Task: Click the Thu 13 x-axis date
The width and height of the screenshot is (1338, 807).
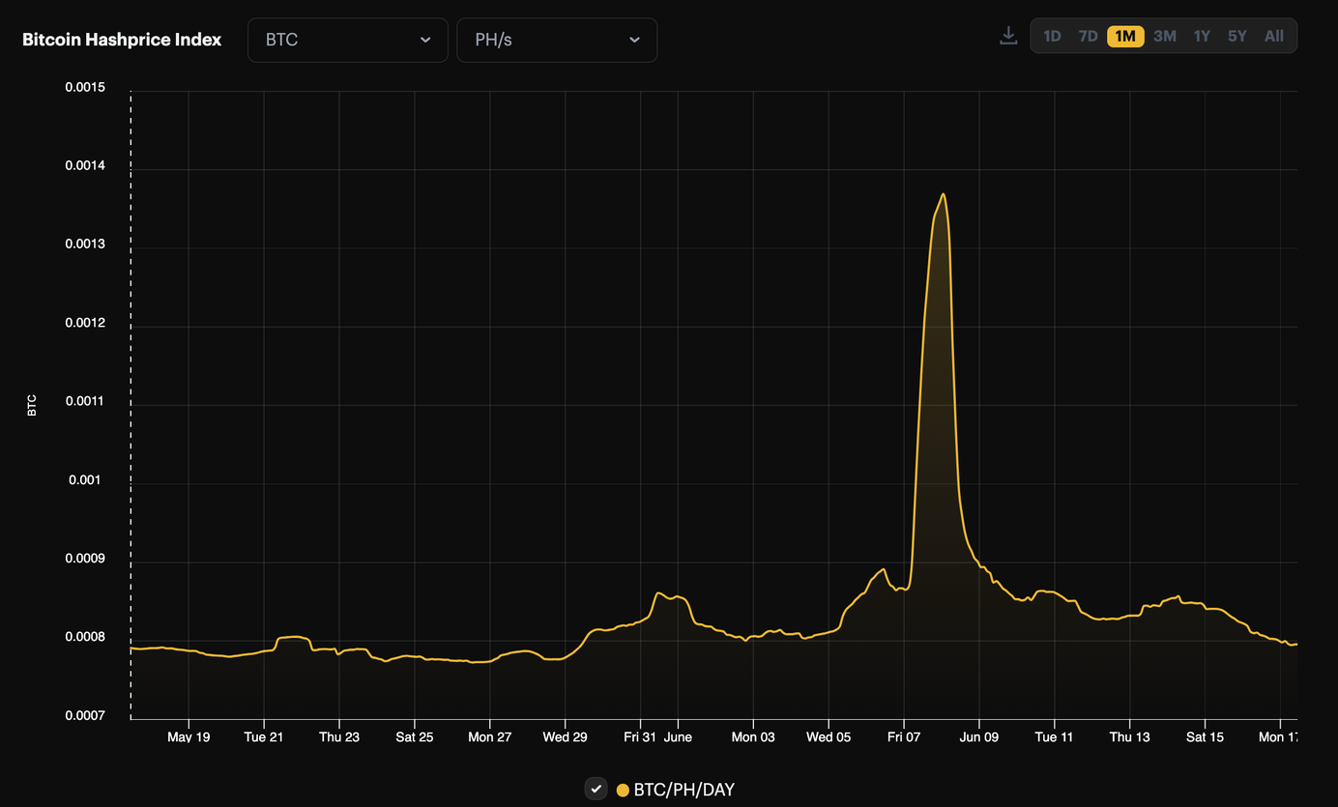Action: coord(1130,737)
